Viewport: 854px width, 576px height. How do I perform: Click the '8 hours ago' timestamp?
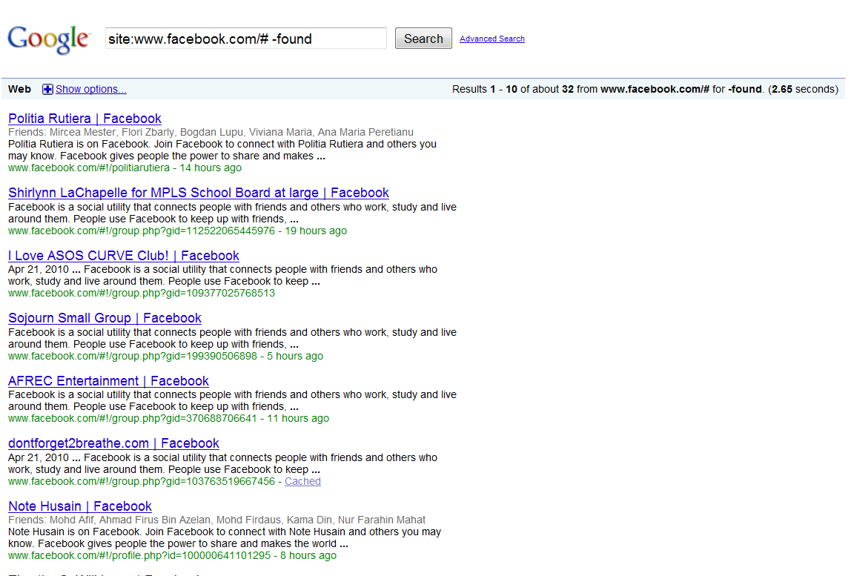pyautogui.click(x=308, y=555)
